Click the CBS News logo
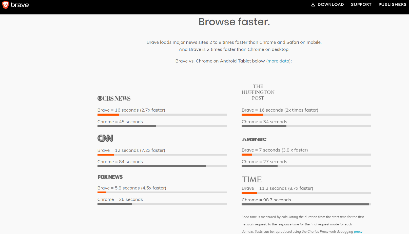The height and width of the screenshot is (234, 409). 114,98
